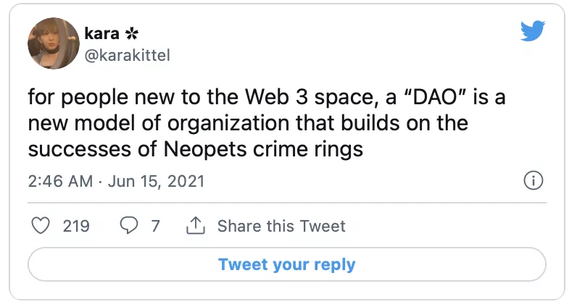Like the tweet with the heart icon
This screenshot has width=577, height=307.
(43, 226)
